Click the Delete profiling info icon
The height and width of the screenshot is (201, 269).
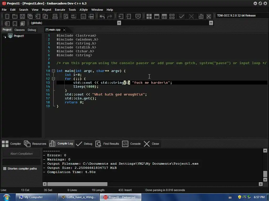coord(209,16)
